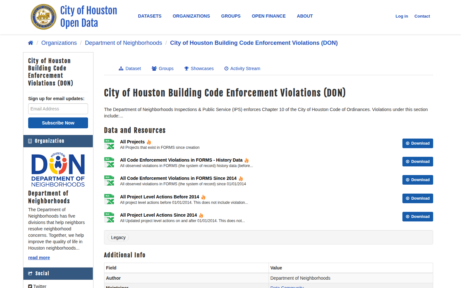The width and height of the screenshot is (461, 288).
Task: Open All Project Level Actions Before 2014 title
Action: 159,197
